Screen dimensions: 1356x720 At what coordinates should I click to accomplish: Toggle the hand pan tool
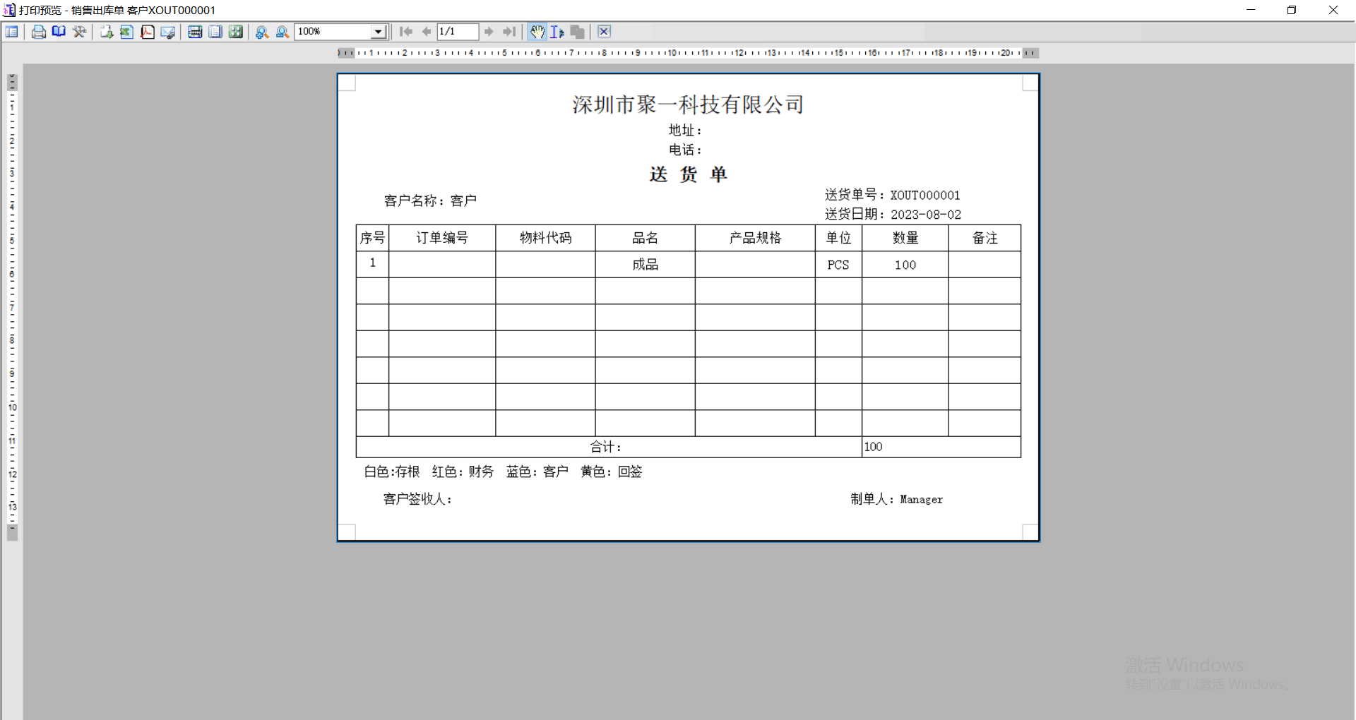(537, 32)
